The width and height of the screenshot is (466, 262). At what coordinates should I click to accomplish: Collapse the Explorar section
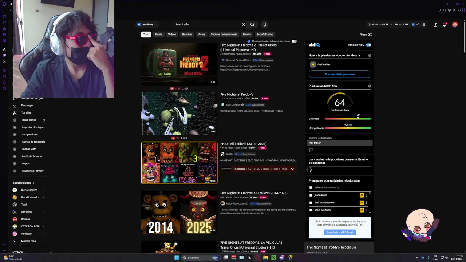tap(51, 252)
